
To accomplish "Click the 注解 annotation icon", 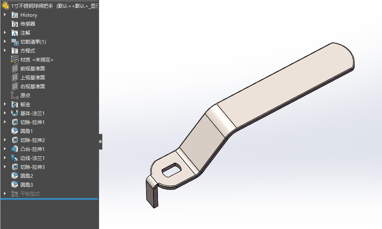I will tap(15, 33).
